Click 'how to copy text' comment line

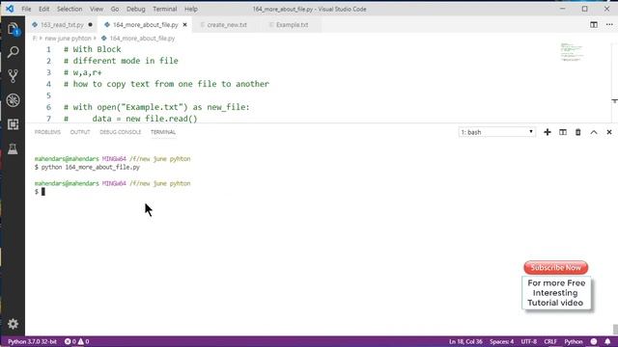(166, 84)
